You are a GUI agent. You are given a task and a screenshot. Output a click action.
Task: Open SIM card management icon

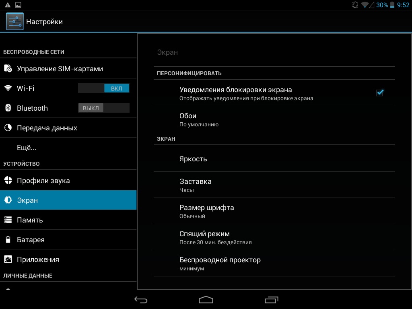click(8, 69)
